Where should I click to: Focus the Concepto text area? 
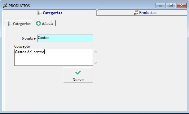pos(54,57)
